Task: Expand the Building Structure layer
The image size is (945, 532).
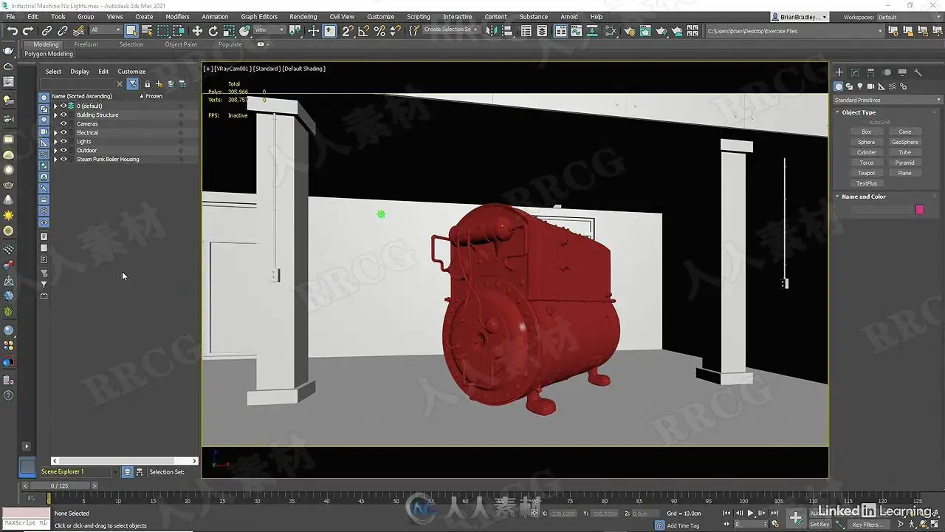Action: pos(55,115)
